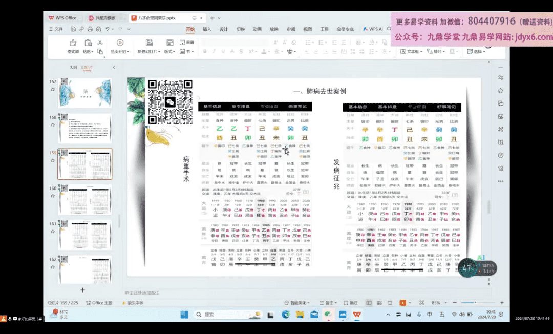Click the Print icon in quick access toolbar
This screenshot has height=334, width=553.
coord(90,29)
